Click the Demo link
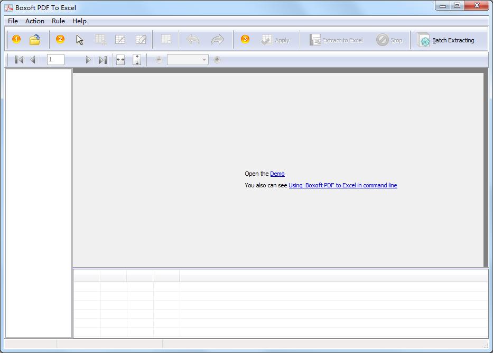493x353 pixels. 277,174
